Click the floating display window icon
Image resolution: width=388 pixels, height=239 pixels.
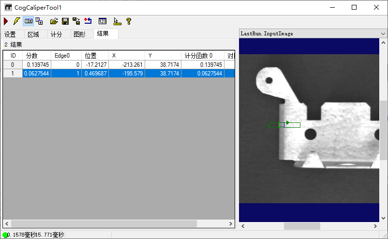click(40, 21)
